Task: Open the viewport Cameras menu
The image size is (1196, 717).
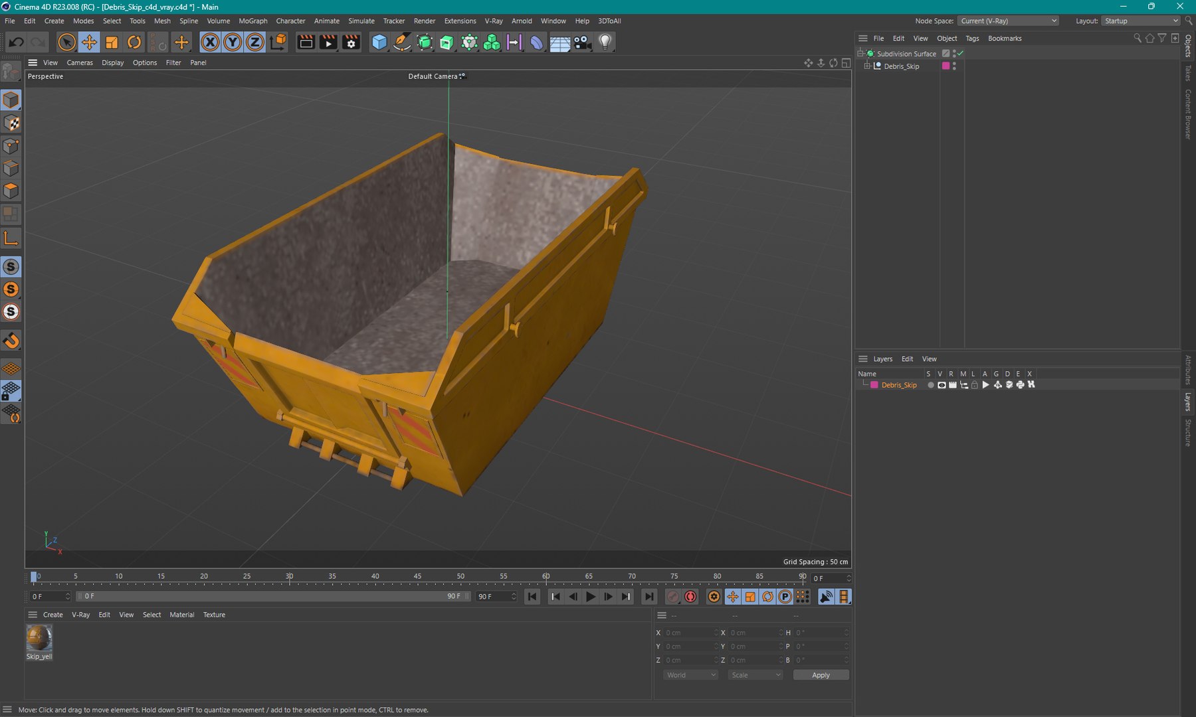Action: tap(80, 62)
